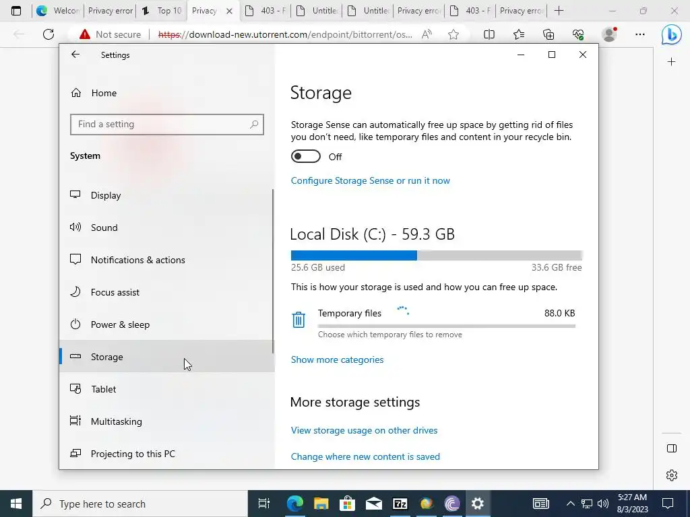690x517 pixels.
Task: Open a new tab in Edge
Action: pyautogui.click(x=559, y=11)
